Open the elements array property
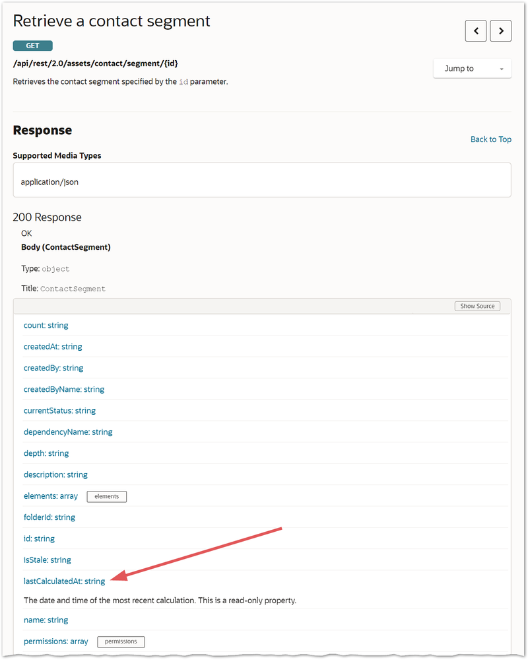 coord(50,496)
